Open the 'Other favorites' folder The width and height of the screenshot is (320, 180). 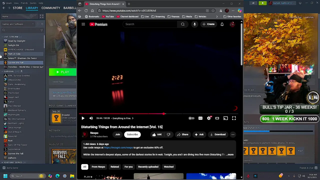(232, 16)
